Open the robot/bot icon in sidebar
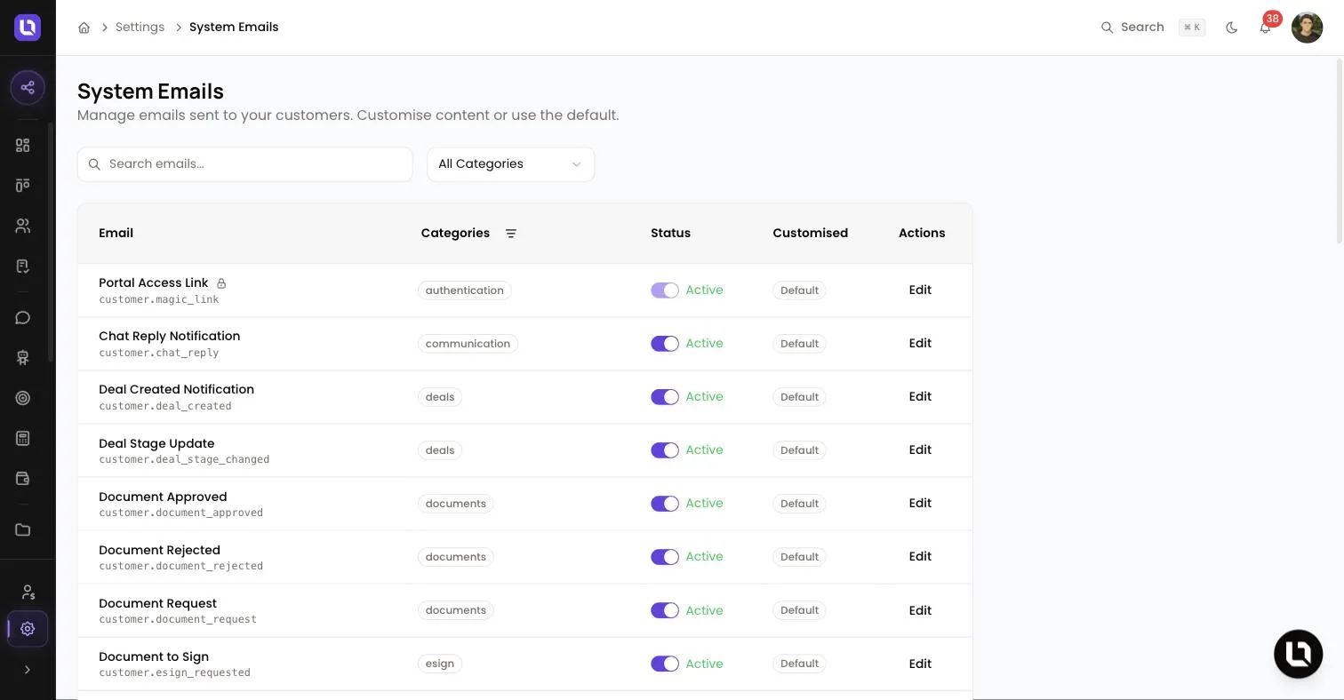 [x=23, y=357]
